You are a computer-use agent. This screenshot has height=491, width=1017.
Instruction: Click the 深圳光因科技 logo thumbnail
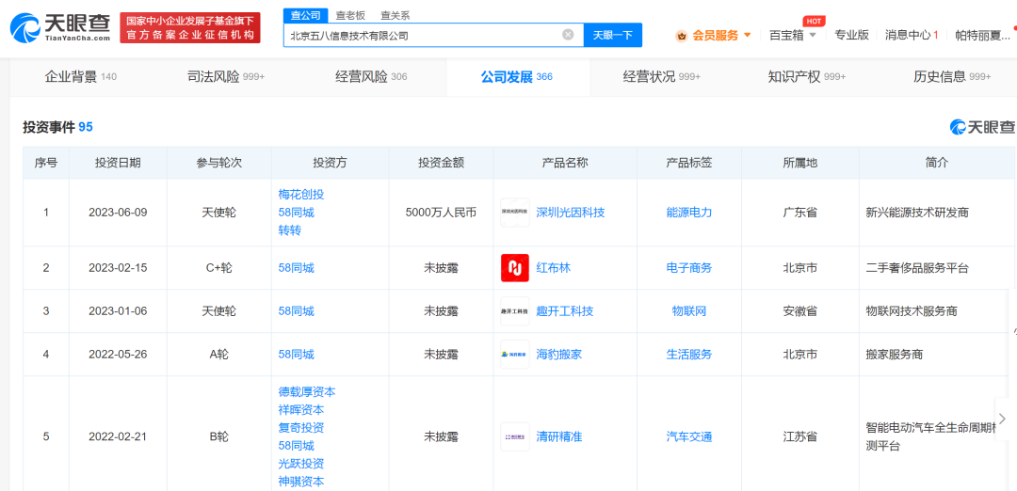[514, 213]
